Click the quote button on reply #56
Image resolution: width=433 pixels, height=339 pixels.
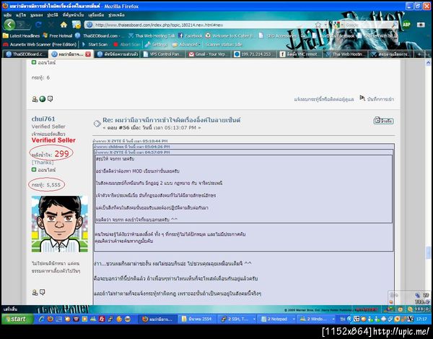tap(383, 121)
